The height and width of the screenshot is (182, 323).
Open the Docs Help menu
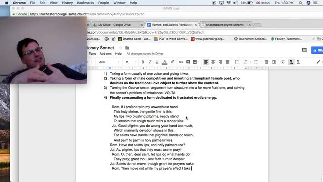tap(118, 54)
